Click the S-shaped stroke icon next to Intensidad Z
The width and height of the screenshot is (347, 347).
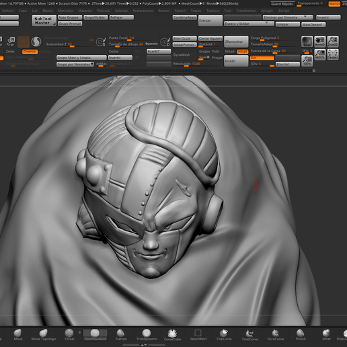[36, 42]
